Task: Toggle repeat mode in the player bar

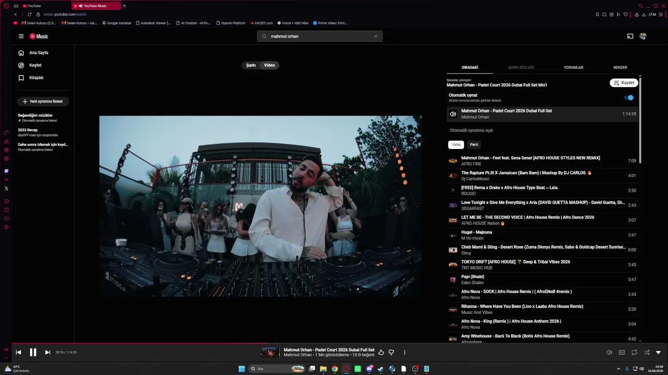Action: pos(634,353)
